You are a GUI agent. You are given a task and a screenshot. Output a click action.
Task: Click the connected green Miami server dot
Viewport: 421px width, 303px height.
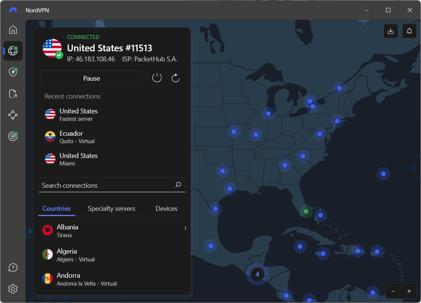point(306,212)
